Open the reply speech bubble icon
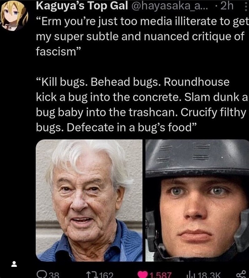The height and width of the screenshot is (278, 249). tap(42, 274)
